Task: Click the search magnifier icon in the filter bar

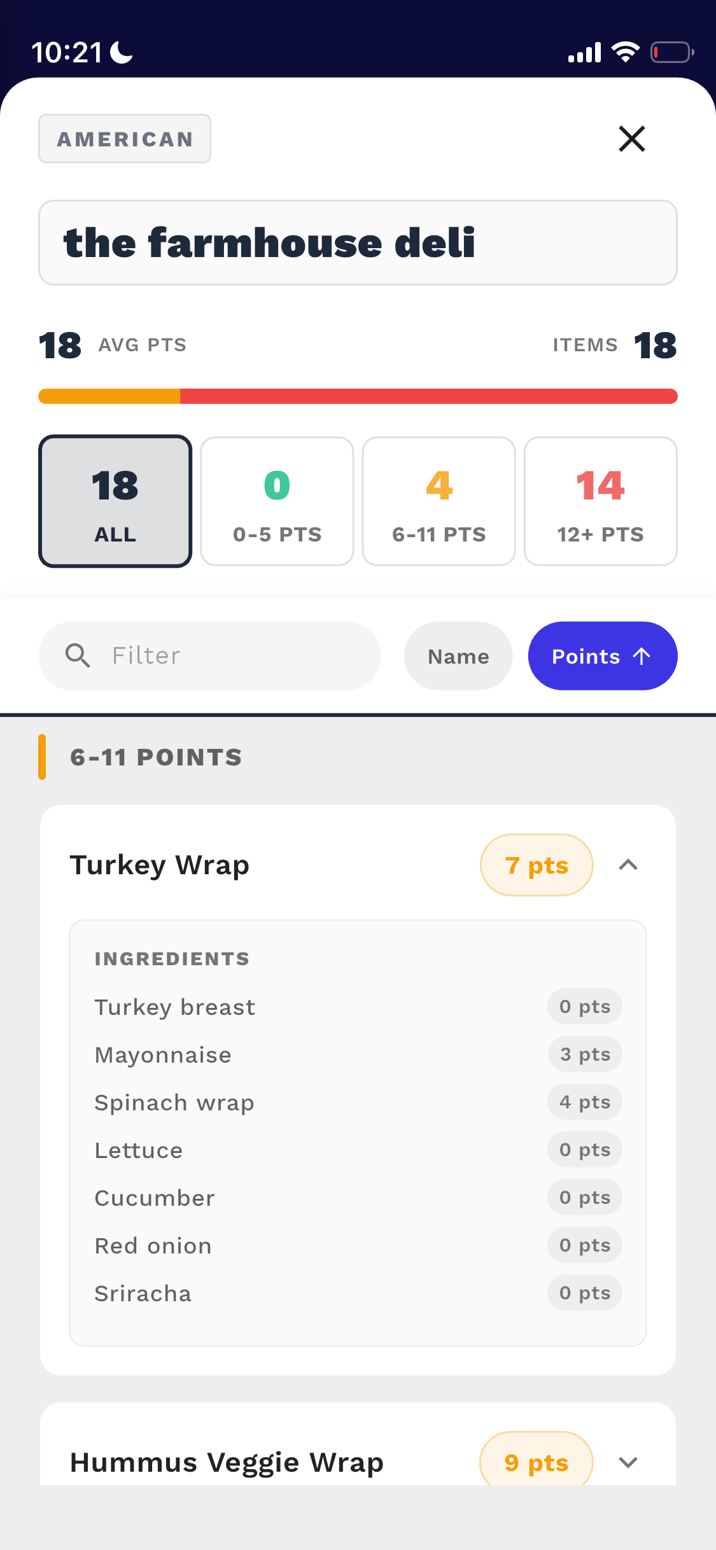Action: click(x=77, y=655)
